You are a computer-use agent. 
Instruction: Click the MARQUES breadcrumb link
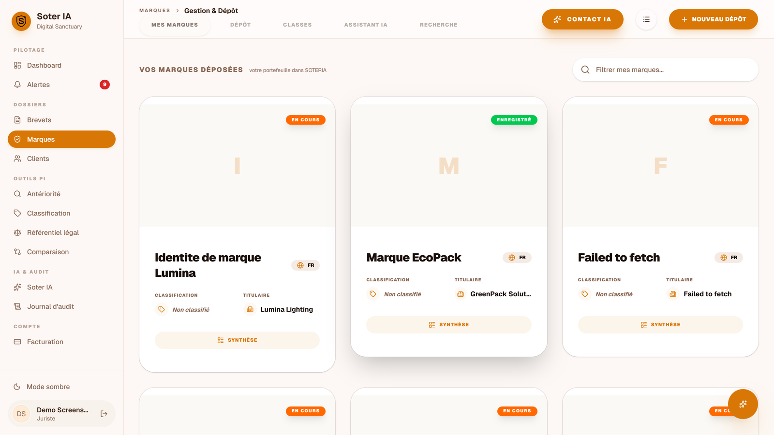tap(155, 11)
